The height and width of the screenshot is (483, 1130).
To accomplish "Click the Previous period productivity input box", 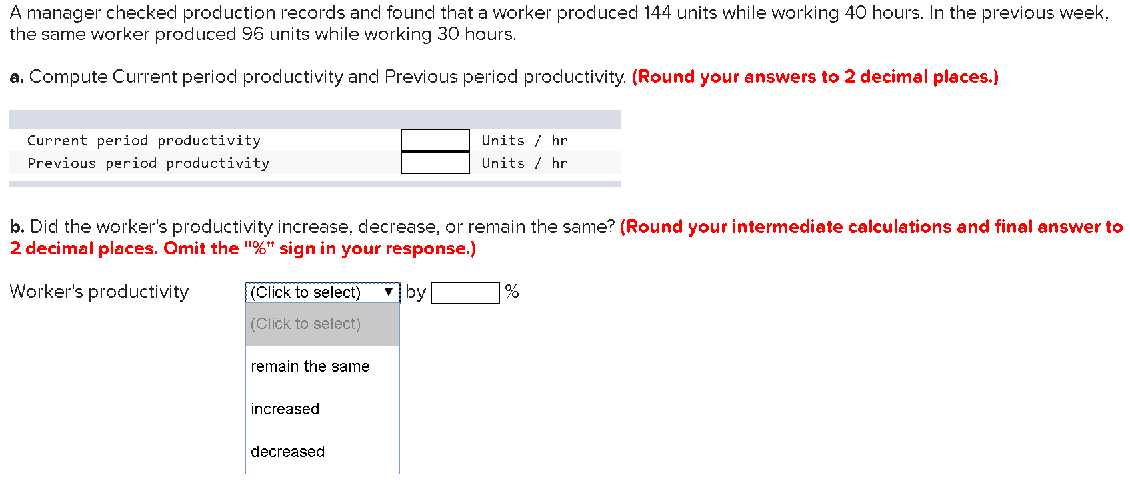I will click(435, 163).
